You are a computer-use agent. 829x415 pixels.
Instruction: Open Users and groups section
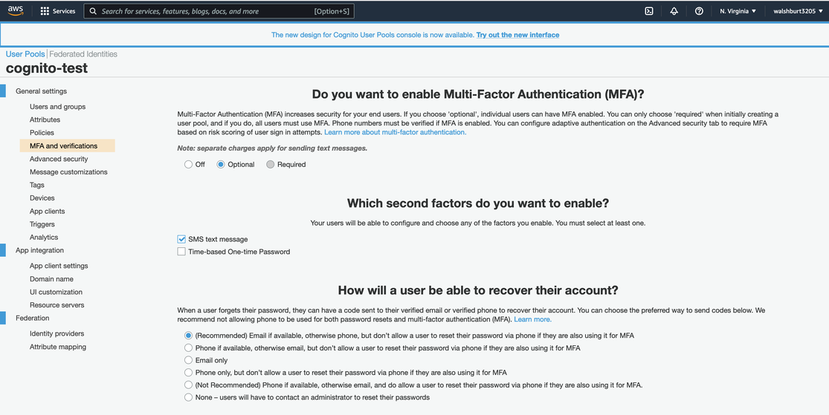(x=58, y=107)
